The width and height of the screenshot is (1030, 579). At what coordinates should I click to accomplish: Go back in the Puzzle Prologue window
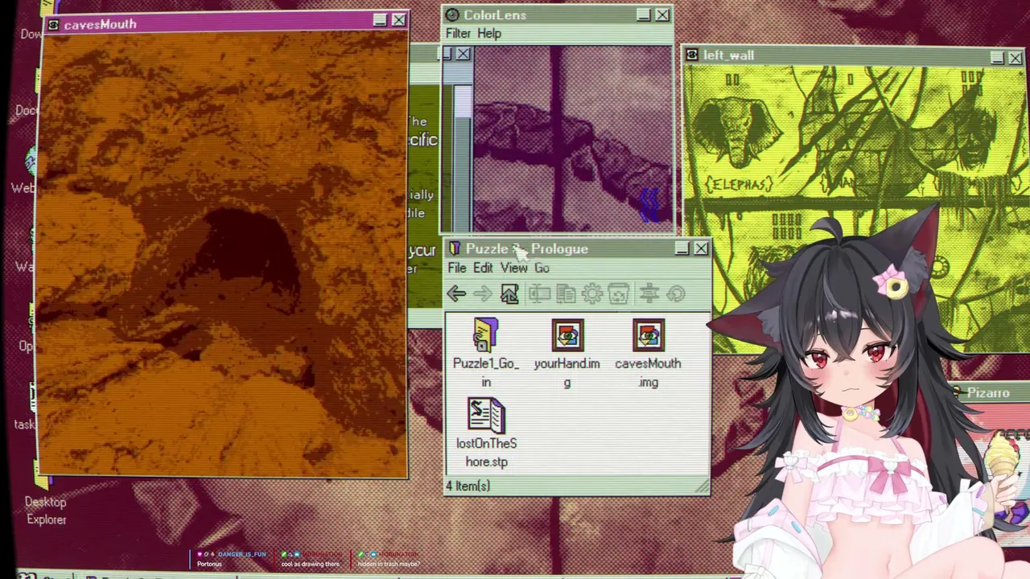tap(456, 294)
